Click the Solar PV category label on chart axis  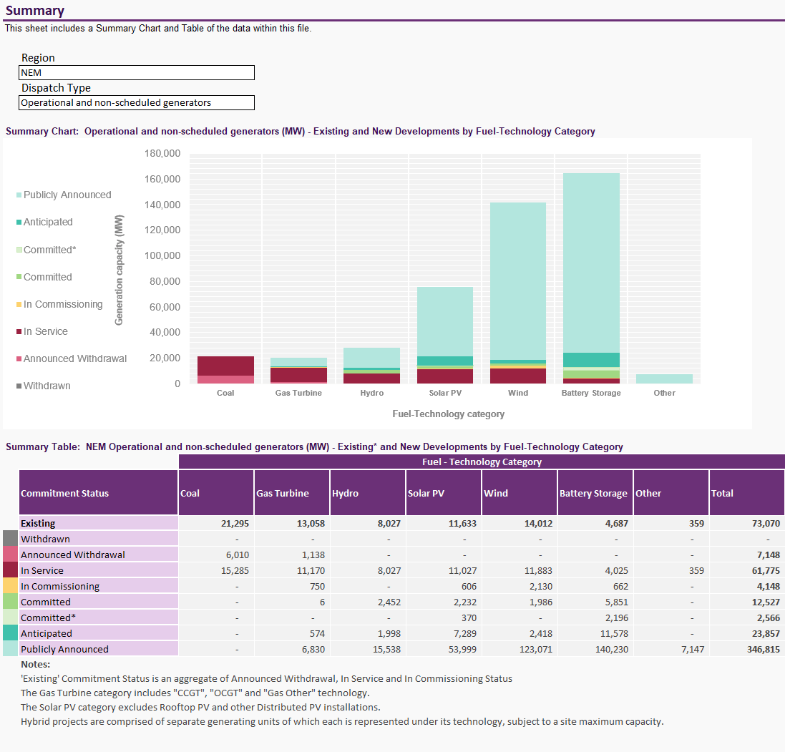pos(444,394)
